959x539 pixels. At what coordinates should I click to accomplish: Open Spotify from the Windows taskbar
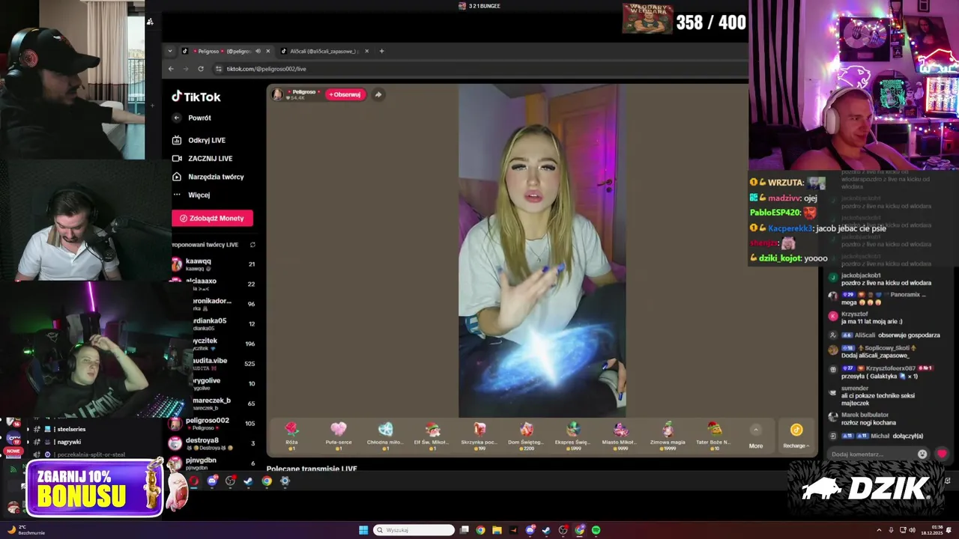pos(596,530)
